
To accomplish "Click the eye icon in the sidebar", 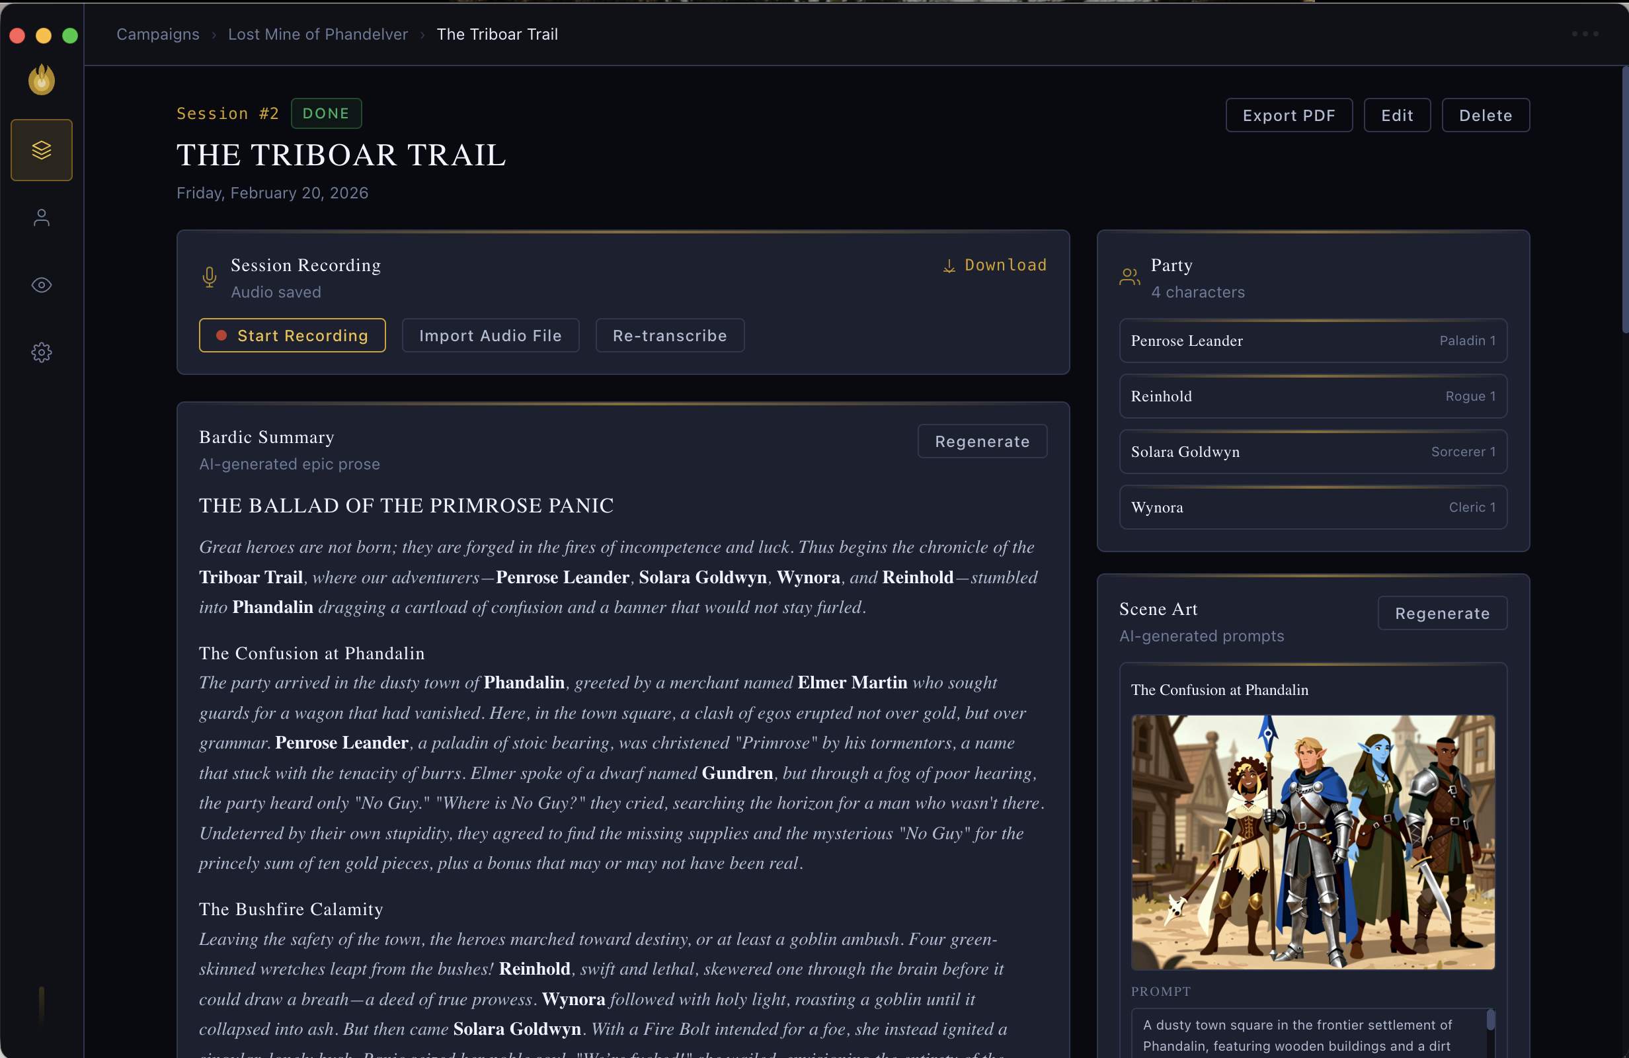I will pyautogui.click(x=41, y=286).
